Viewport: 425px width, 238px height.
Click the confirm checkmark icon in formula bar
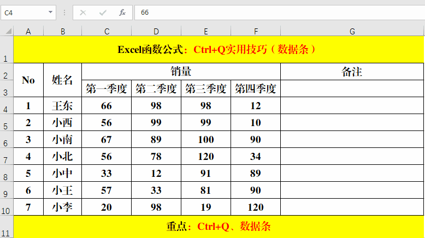click(x=103, y=13)
